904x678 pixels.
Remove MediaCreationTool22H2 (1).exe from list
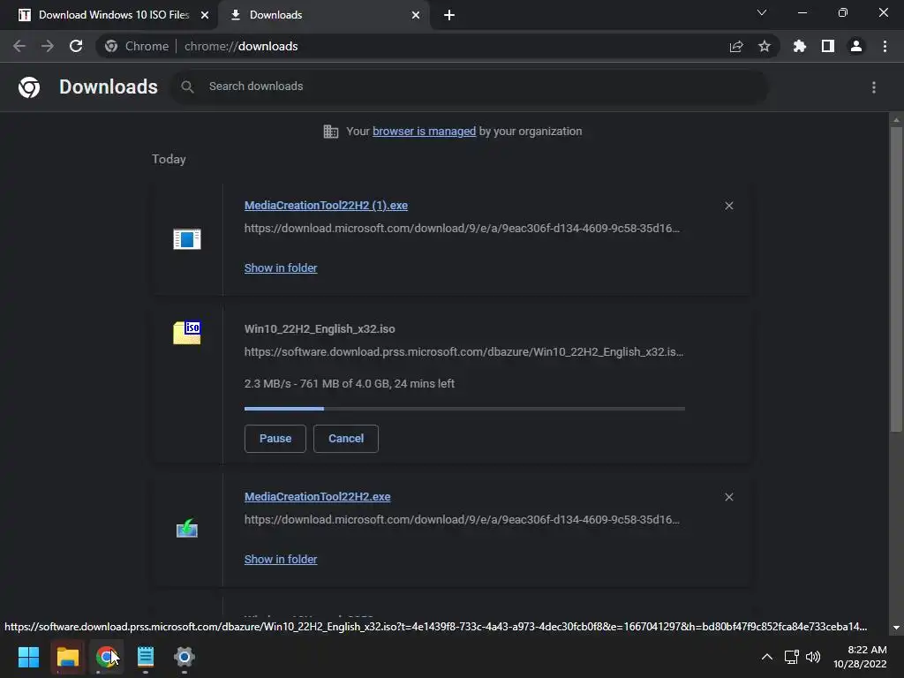(x=729, y=206)
